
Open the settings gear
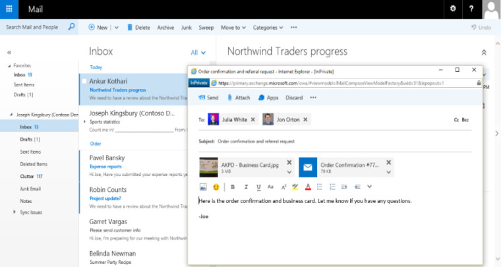click(453, 9)
